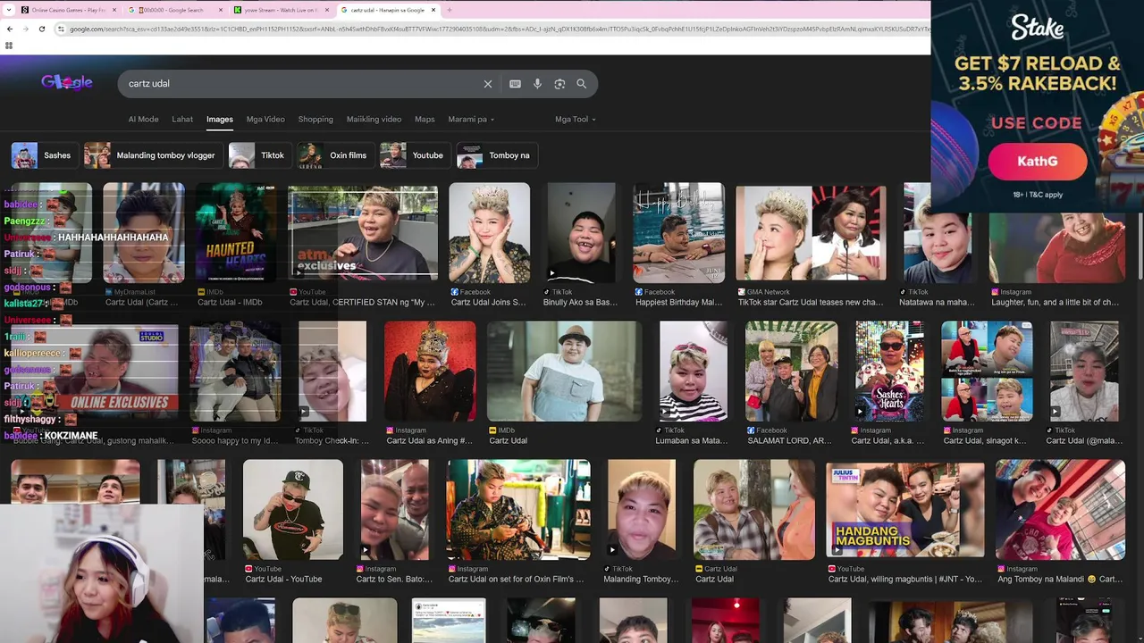Open Binully Ako sa Bas... TikTok thumbnail
Viewport: 1144px width, 643px height.
click(x=581, y=232)
